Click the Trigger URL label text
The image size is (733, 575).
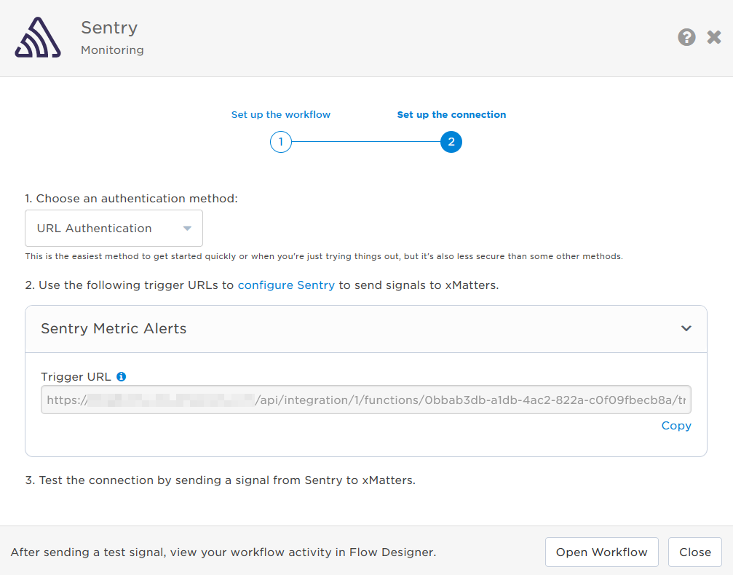point(76,377)
